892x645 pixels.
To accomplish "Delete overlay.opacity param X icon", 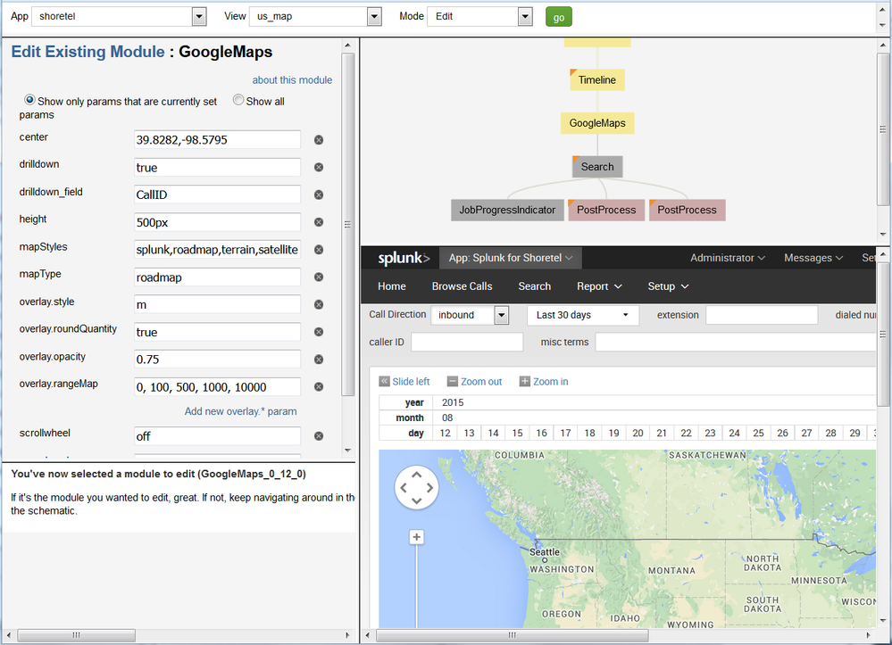I will point(319,360).
